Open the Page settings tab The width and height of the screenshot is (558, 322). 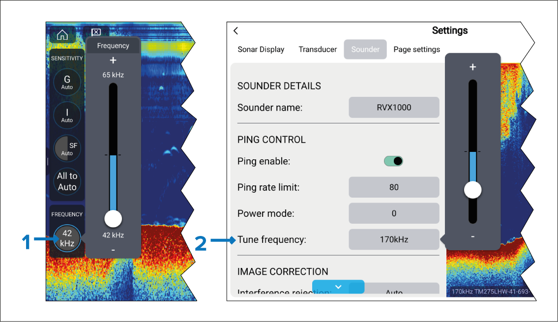pos(416,49)
